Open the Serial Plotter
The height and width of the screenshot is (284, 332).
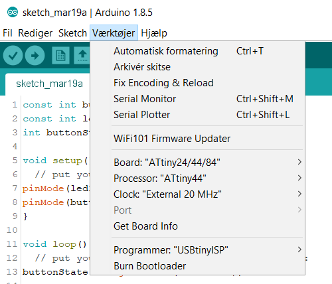click(x=198, y=115)
